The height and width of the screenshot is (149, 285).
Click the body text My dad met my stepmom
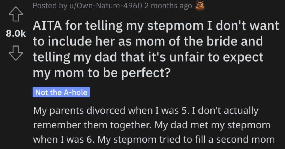(x=212, y=125)
